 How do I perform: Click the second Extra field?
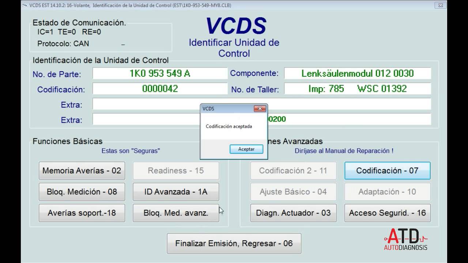coord(262,119)
